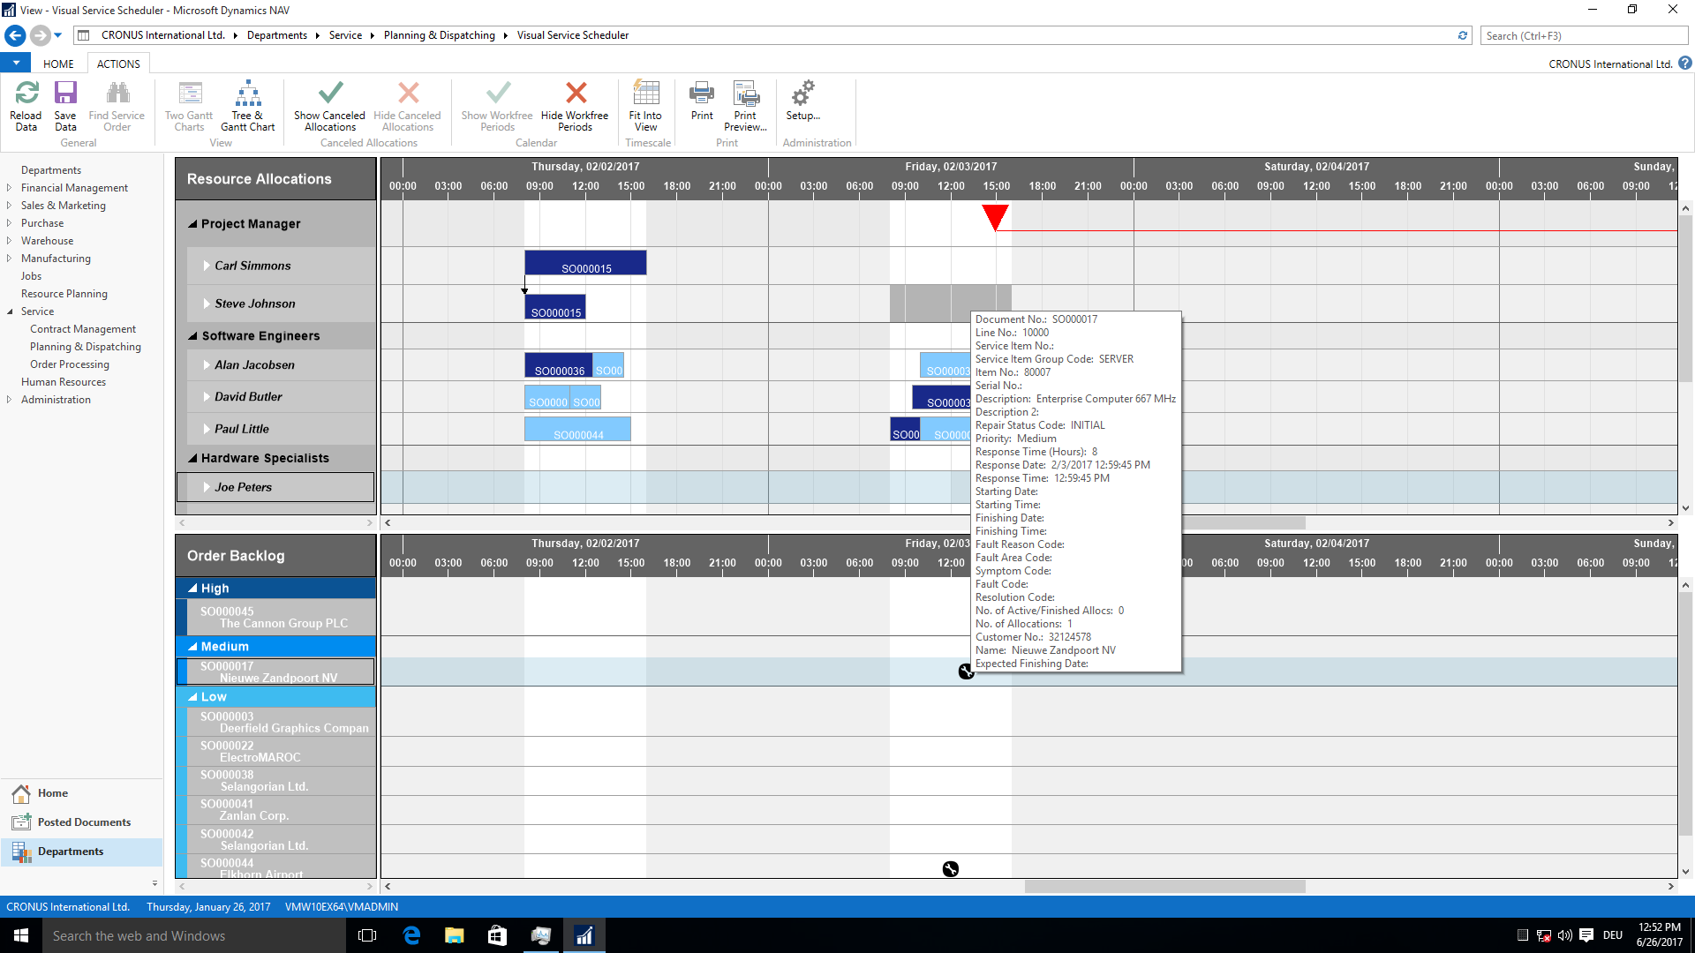Click Hide Workfree Periods
This screenshot has width=1695, height=953.
(575, 106)
